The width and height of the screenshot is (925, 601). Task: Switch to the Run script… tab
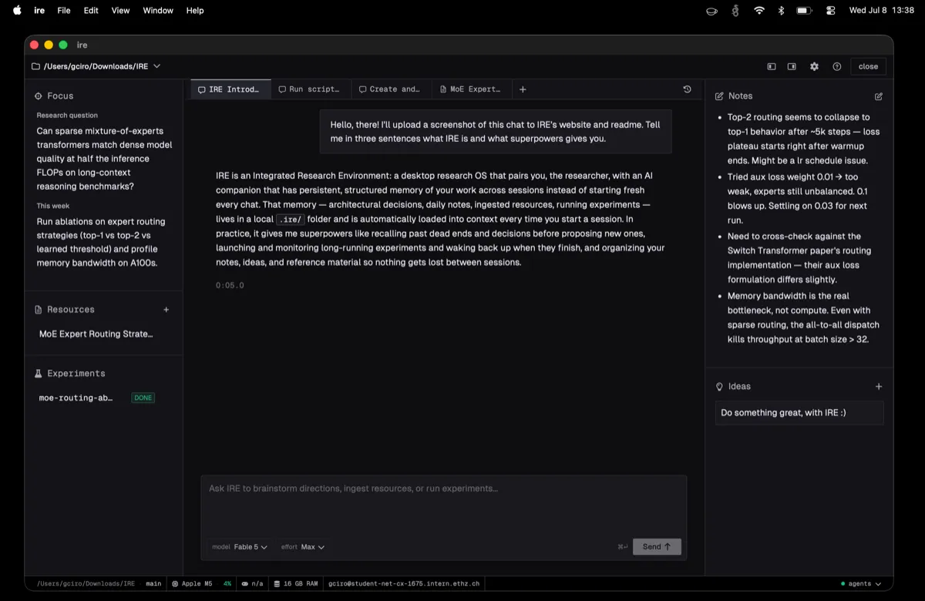pyautogui.click(x=311, y=89)
